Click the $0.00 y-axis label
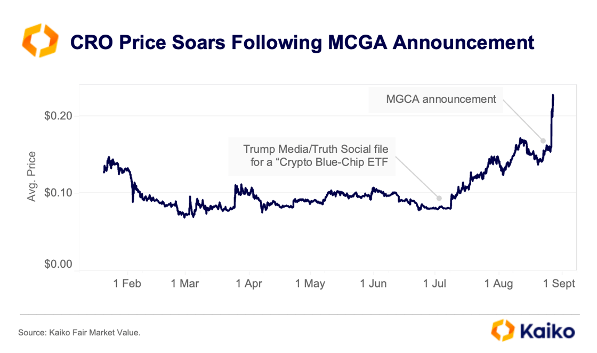The width and height of the screenshot is (597, 353). pyautogui.click(x=58, y=264)
